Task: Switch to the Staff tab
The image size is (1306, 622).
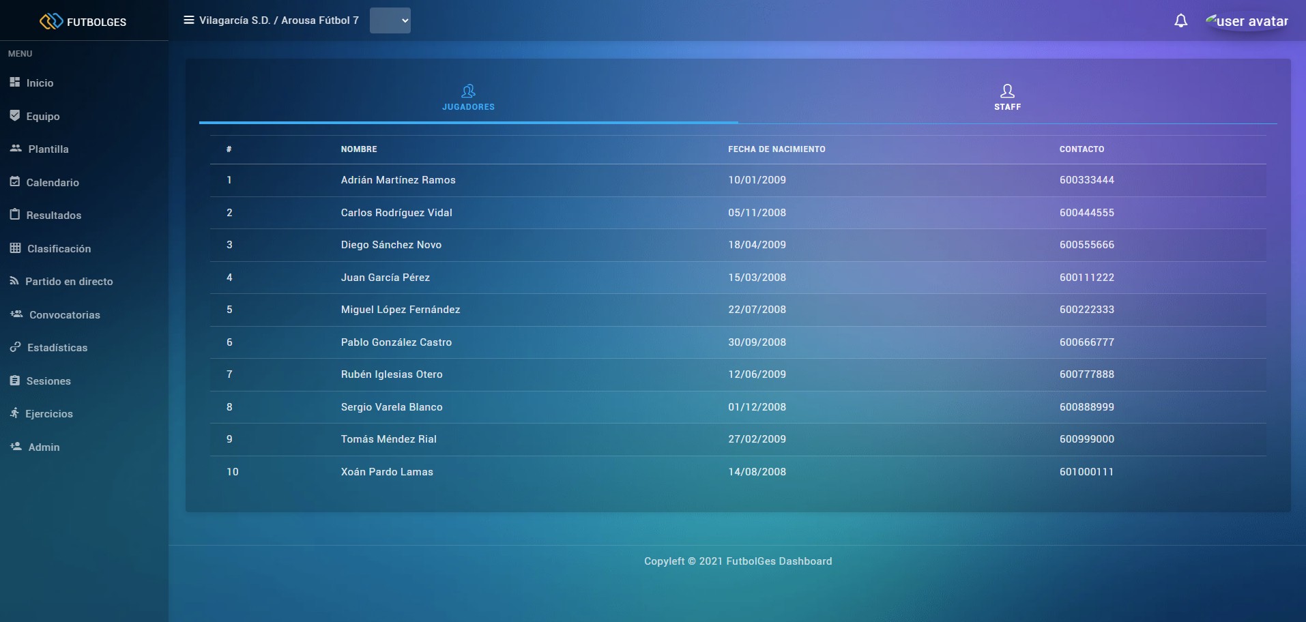Action: pyautogui.click(x=1007, y=98)
